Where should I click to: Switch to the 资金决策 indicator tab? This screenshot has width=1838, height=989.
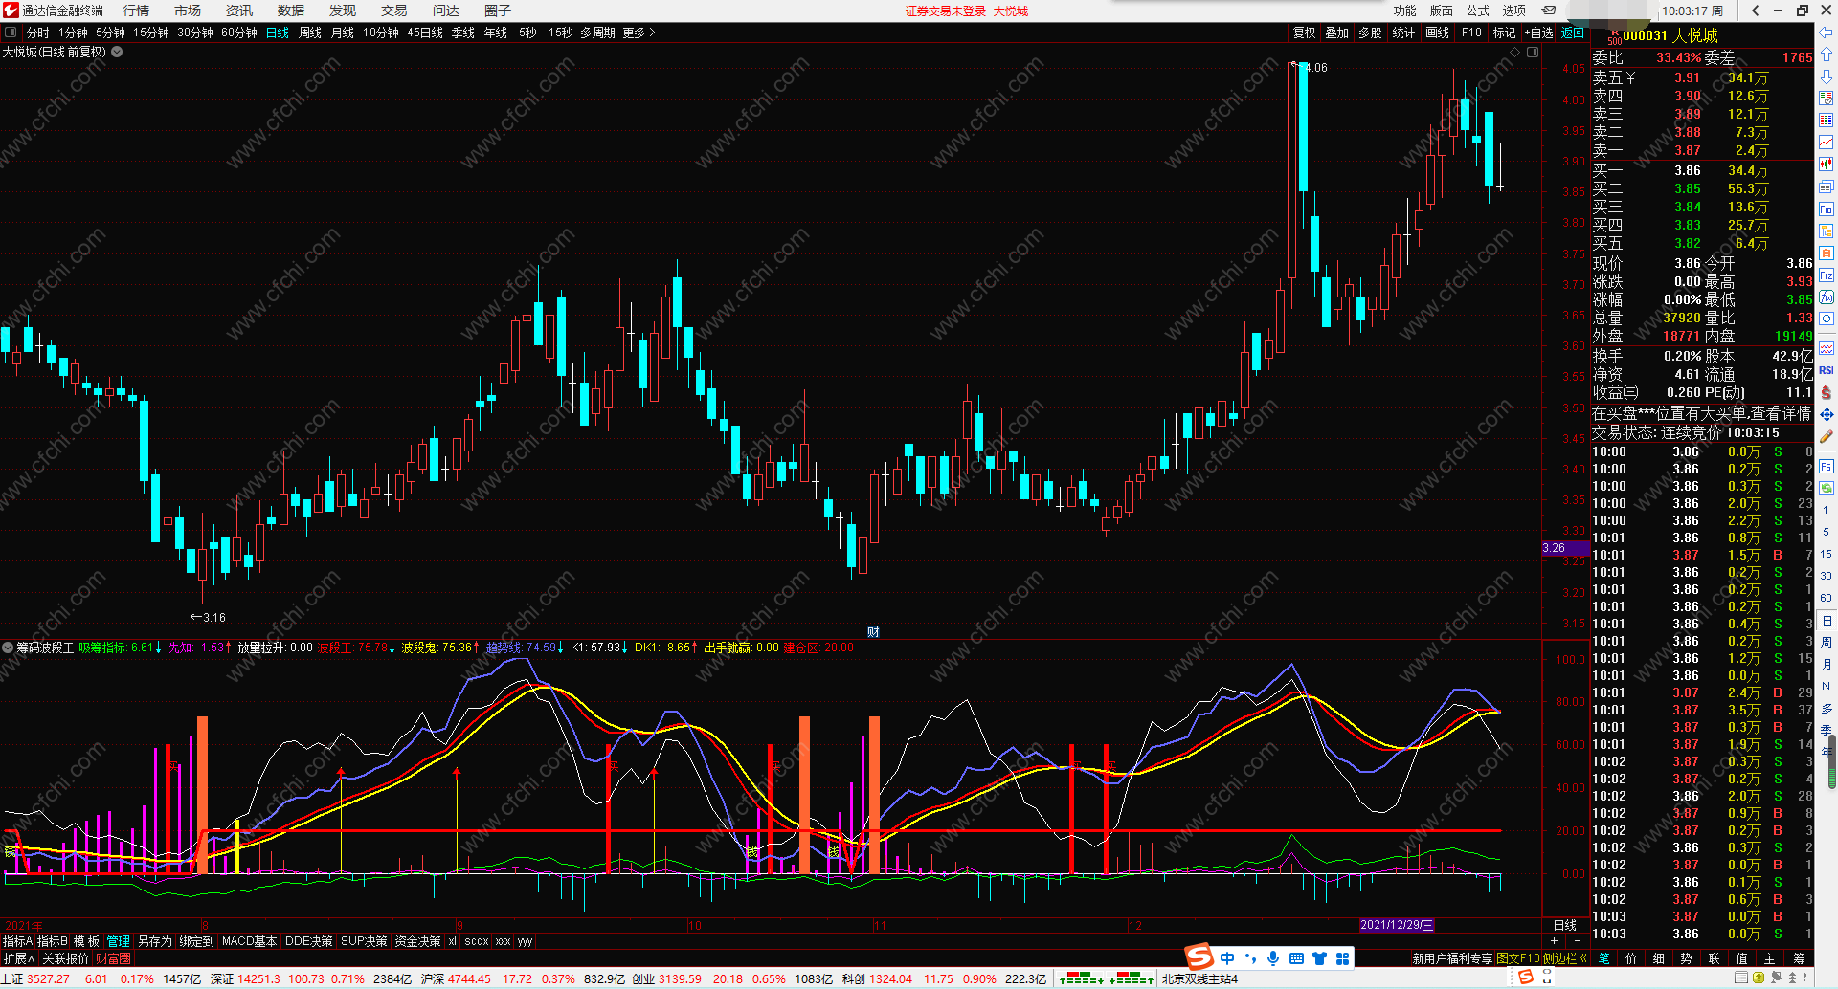[x=418, y=941]
